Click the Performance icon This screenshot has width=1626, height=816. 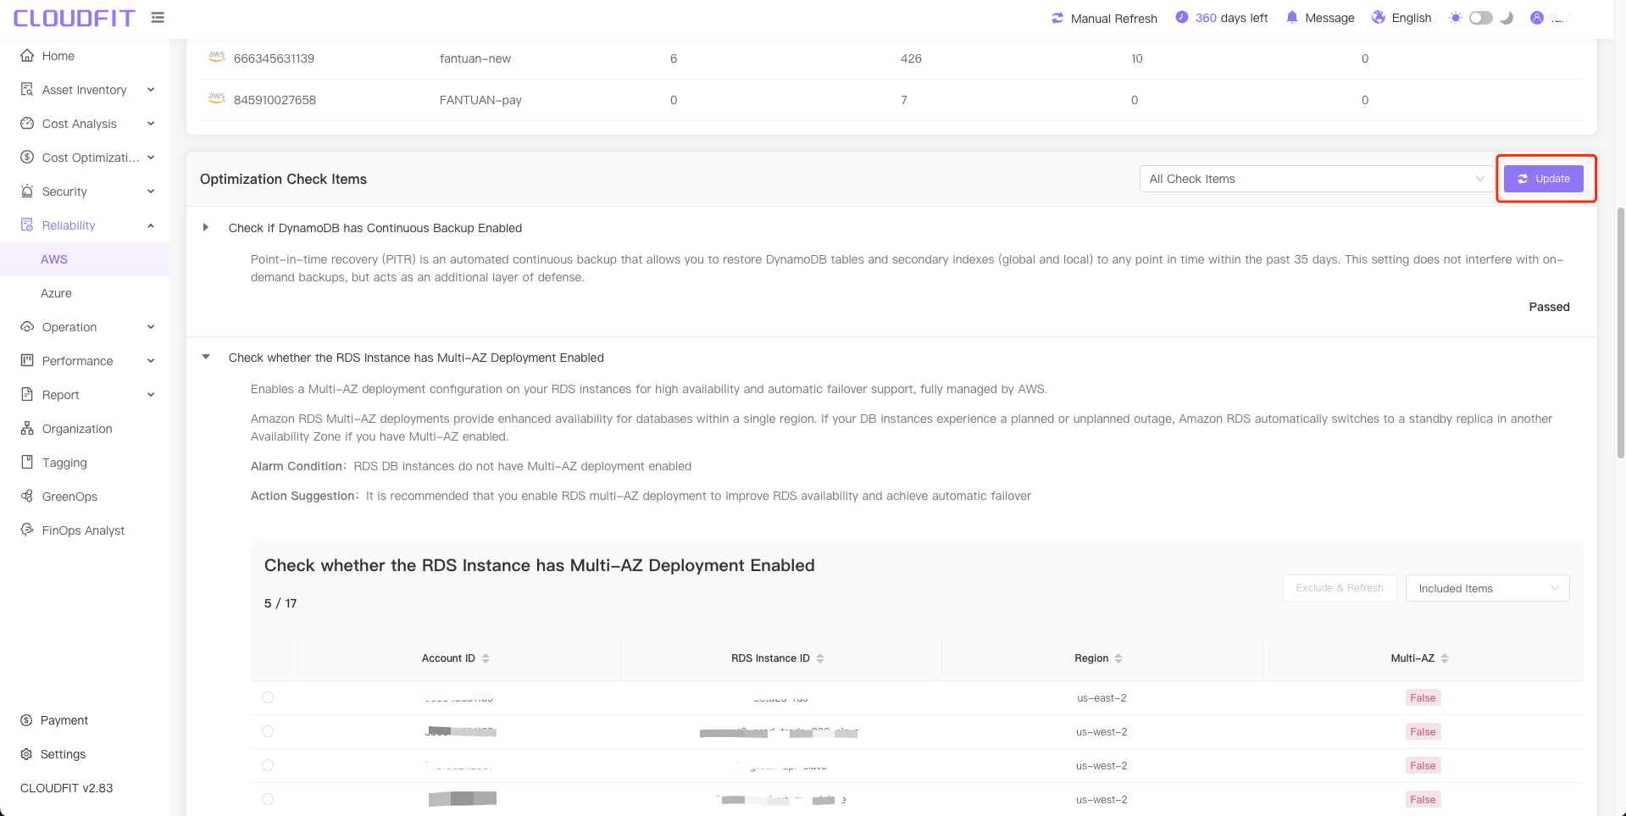click(27, 361)
